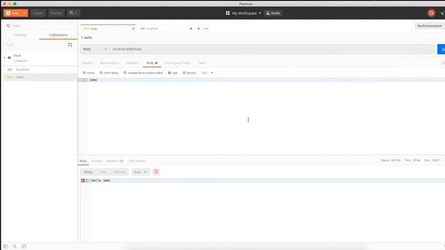Image resolution: width=445 pixels, height=250 pixels.
Task: Open the Params request tab
Action: pyautogui.click(x=87, y=63)
